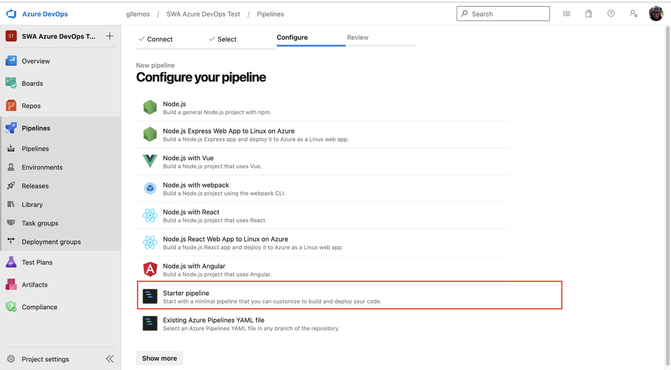The height and width of the screenshot is (370, 671).
Task: Open Repos in the sidebar
Action: coord(60,106)
